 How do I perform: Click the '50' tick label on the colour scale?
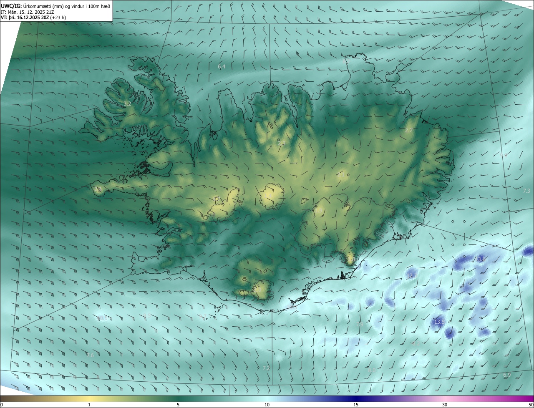coord(531,405)
